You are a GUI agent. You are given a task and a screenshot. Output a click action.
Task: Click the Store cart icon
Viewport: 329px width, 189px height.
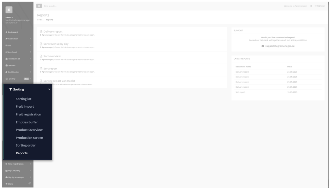(7, 184)
